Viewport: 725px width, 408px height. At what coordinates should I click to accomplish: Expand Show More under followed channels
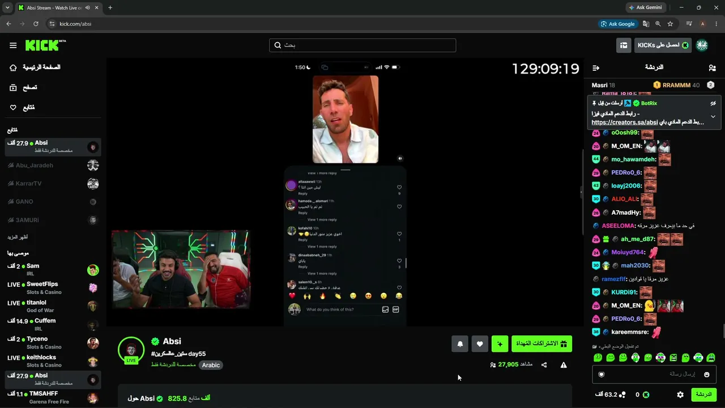pos(18,237)
